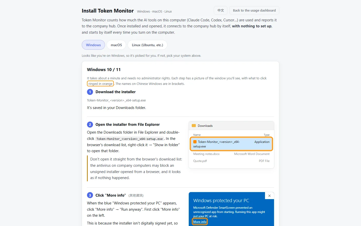Select the Windows tab

coord(93,45)
